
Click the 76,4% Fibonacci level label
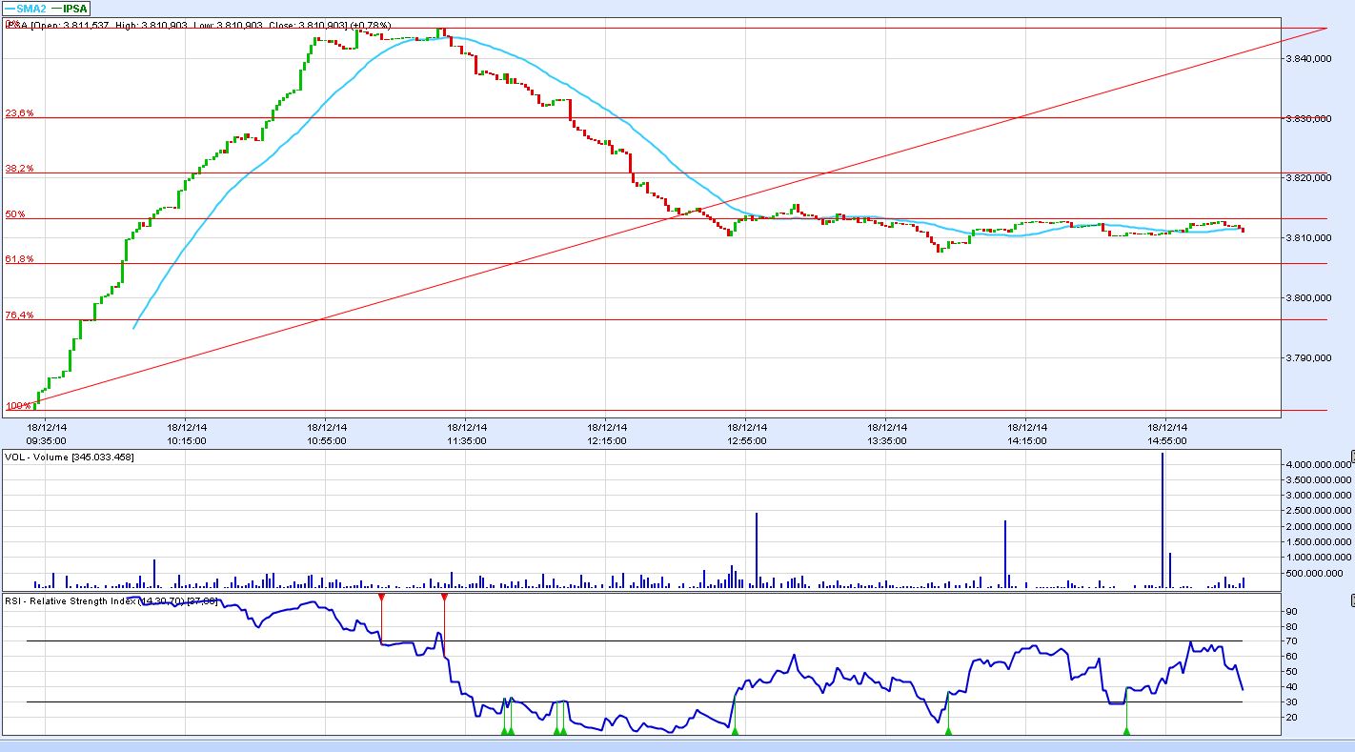pos(20,315)
